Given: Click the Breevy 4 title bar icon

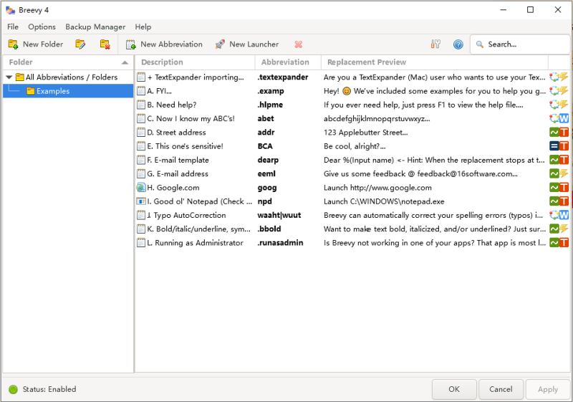Looking at the screenshot, I should (x=10, y=10).
